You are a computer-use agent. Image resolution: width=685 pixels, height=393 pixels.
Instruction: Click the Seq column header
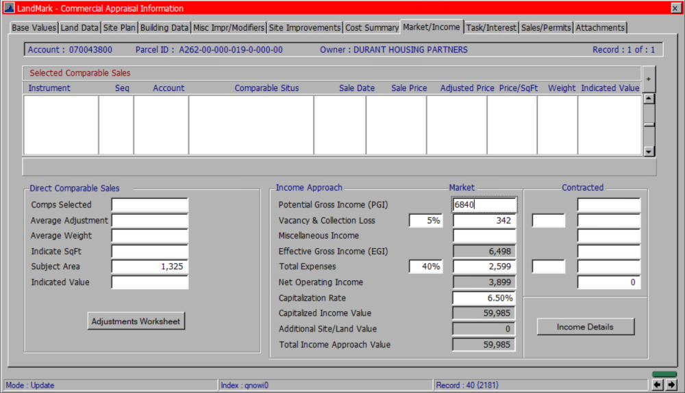point(122,88)
